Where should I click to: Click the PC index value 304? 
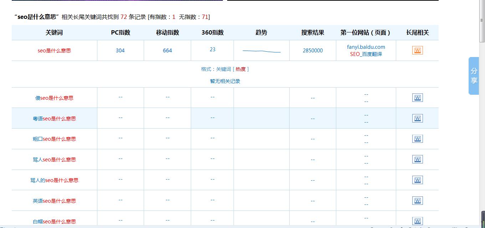120,50
